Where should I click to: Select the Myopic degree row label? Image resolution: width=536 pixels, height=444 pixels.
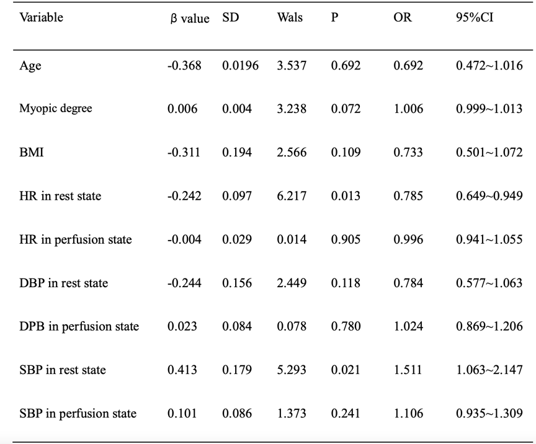[55, 109]
